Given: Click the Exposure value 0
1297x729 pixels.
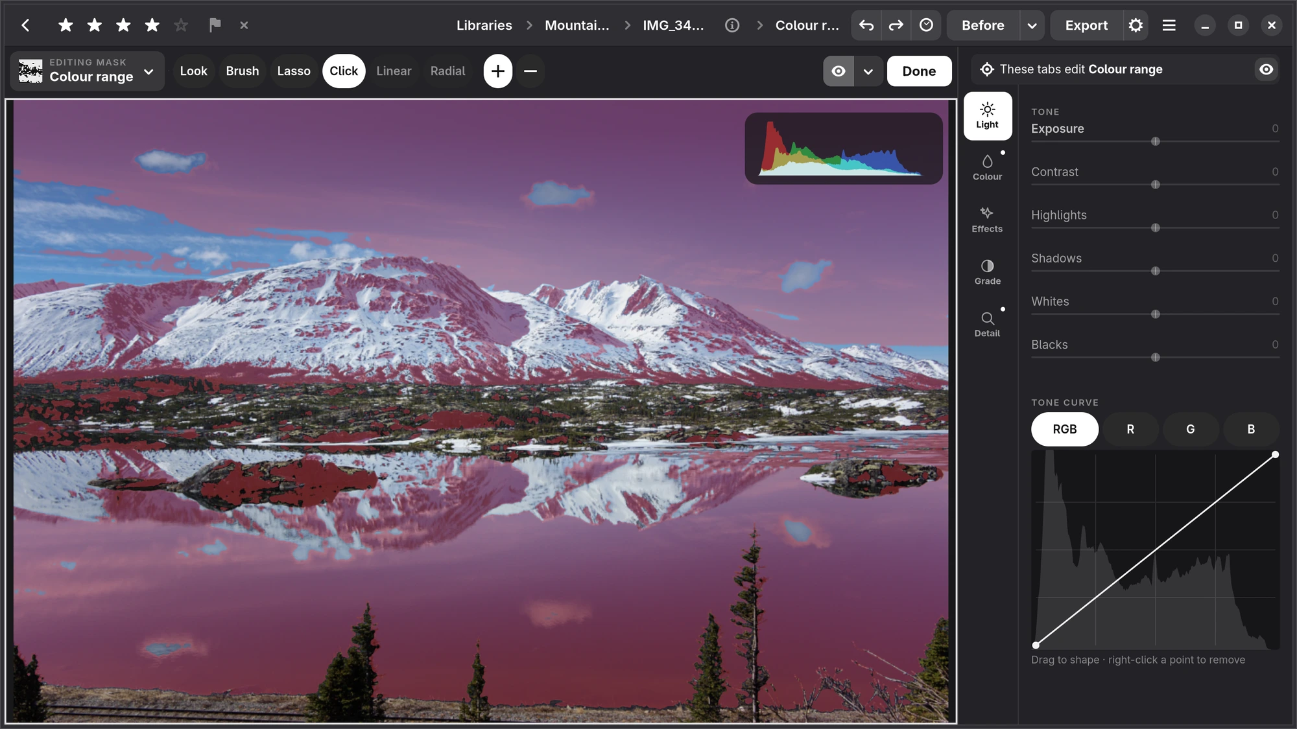Looking at the screenshot, I should click(1275, 128).
